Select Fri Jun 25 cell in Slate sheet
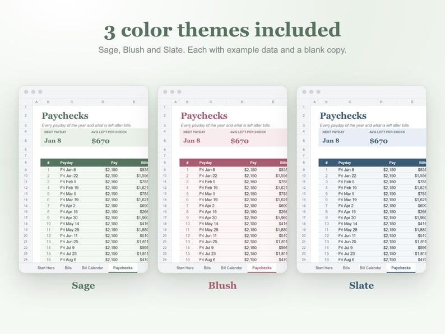445x334 pixels. (x=347, y=242)
